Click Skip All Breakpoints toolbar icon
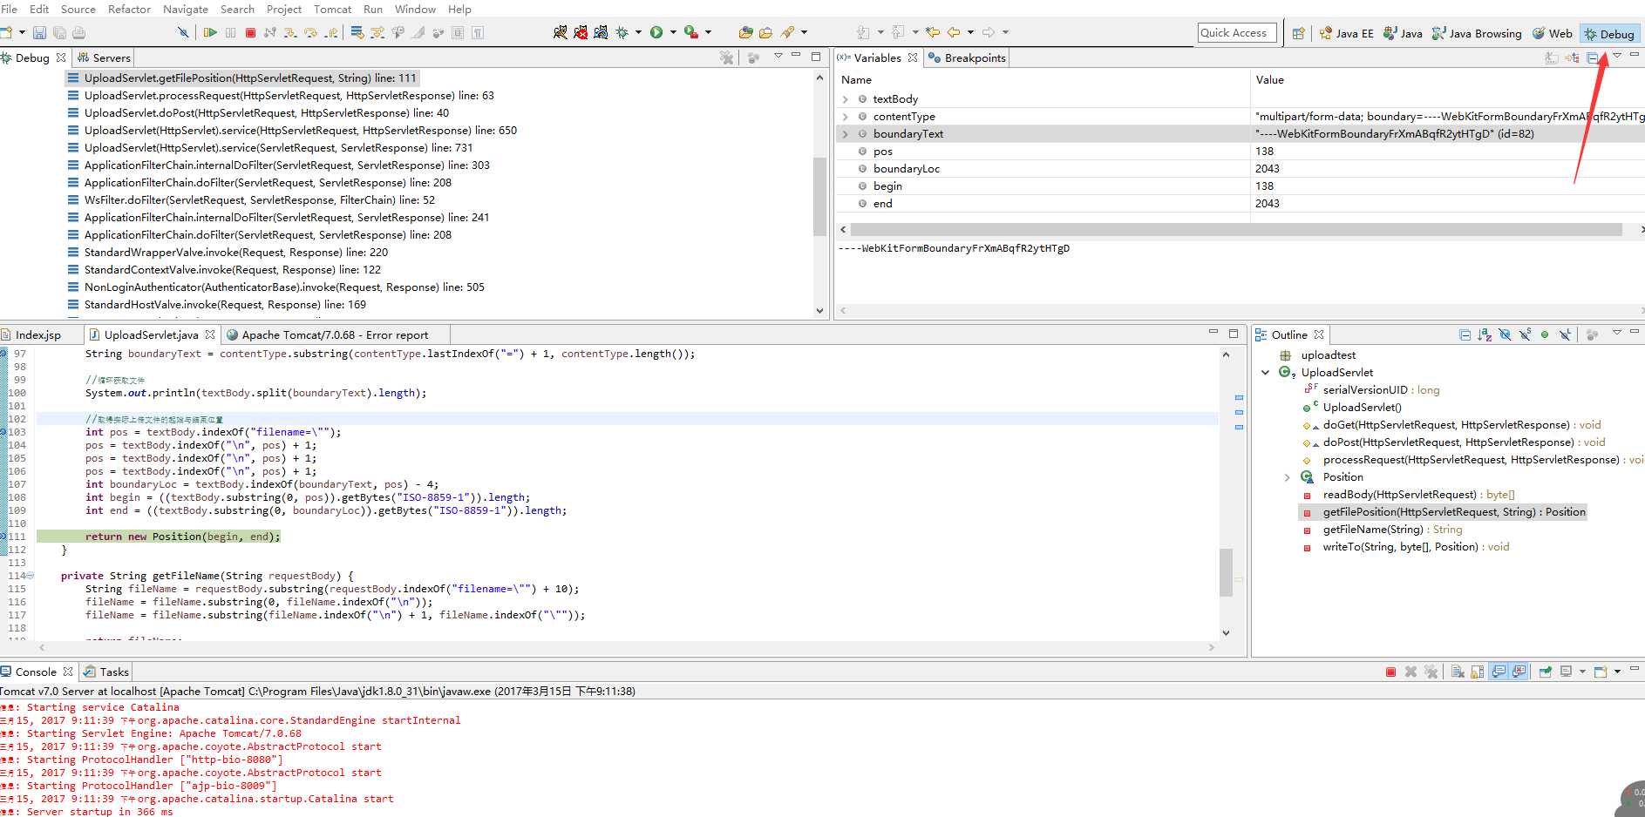This screenshot has width=1645, height=817. click(x=183, y=32)
